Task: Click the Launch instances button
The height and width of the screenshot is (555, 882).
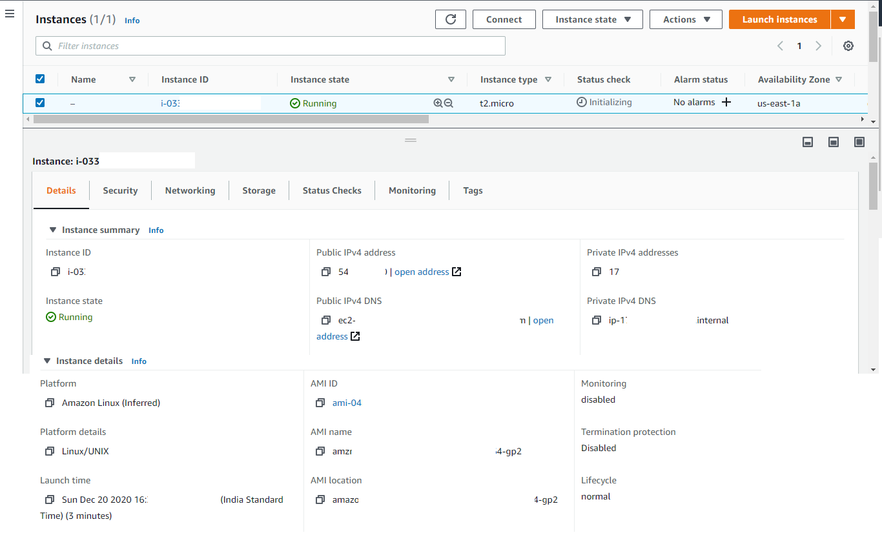Action: point(779,19)
